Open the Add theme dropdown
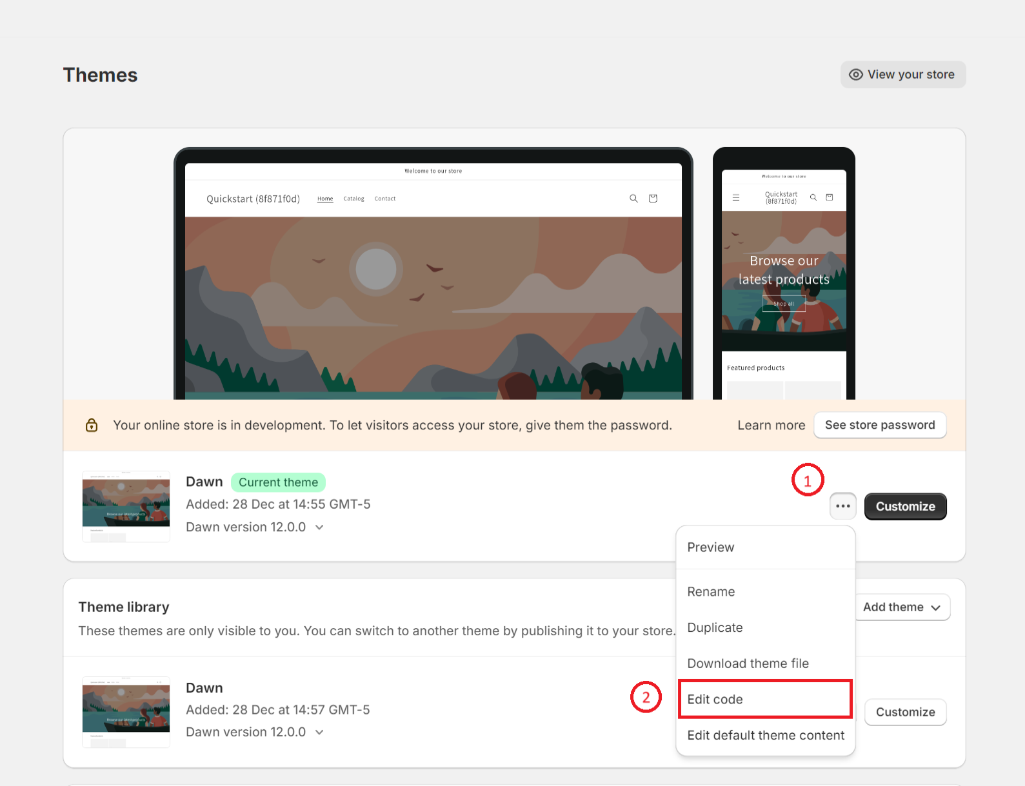Viewport: 1025px width, 786px height. point(901,607)
